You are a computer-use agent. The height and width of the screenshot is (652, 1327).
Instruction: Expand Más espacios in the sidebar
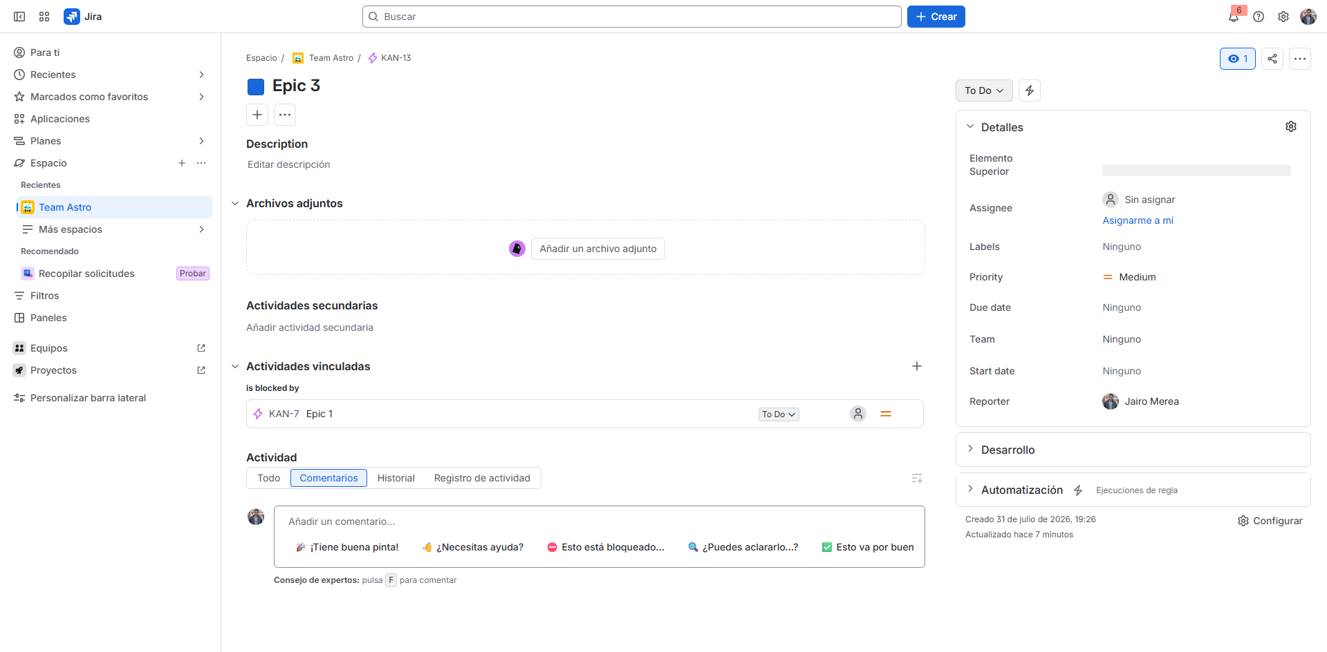point(201,229)
